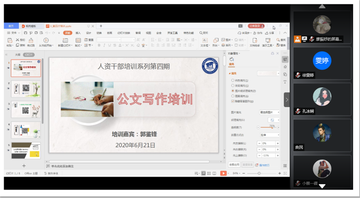Screen dimensions: 360x198
Task: Switch to the Design ribbon tab
Action: point(88,33)
